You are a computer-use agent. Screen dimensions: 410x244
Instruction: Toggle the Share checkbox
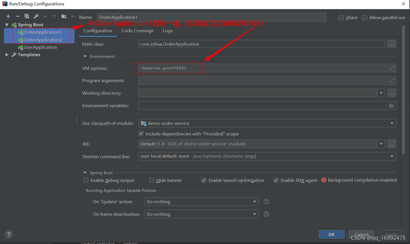click(341, 17)
